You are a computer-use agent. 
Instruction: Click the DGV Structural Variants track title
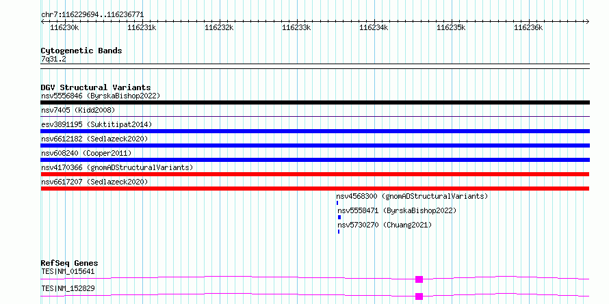[96, 87]
